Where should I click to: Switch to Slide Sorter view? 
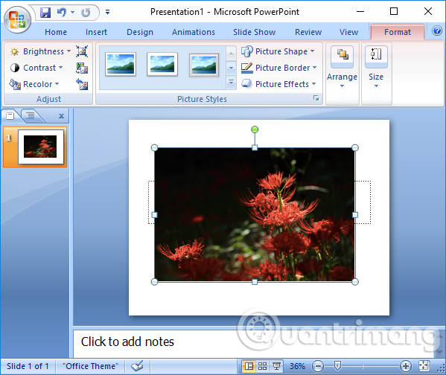click(x=262, y=366)
